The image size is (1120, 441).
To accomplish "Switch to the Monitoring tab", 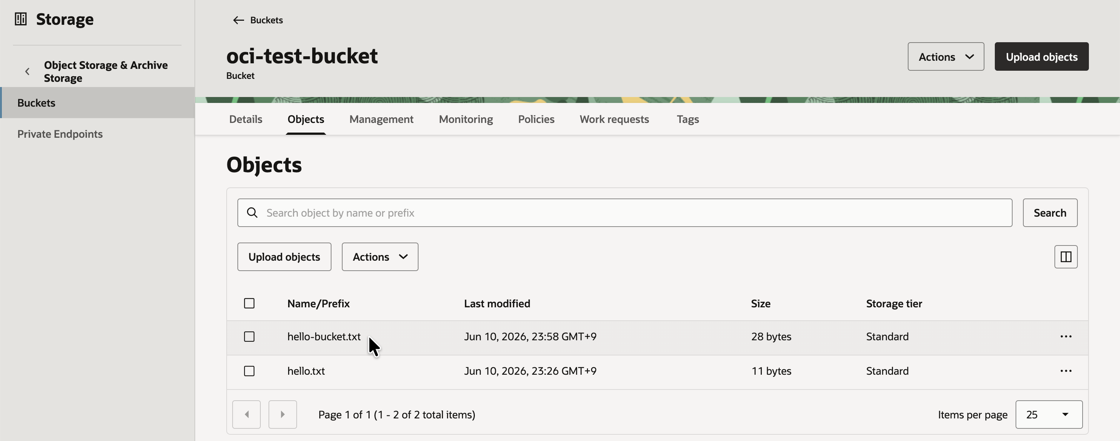I will [466, 119].
